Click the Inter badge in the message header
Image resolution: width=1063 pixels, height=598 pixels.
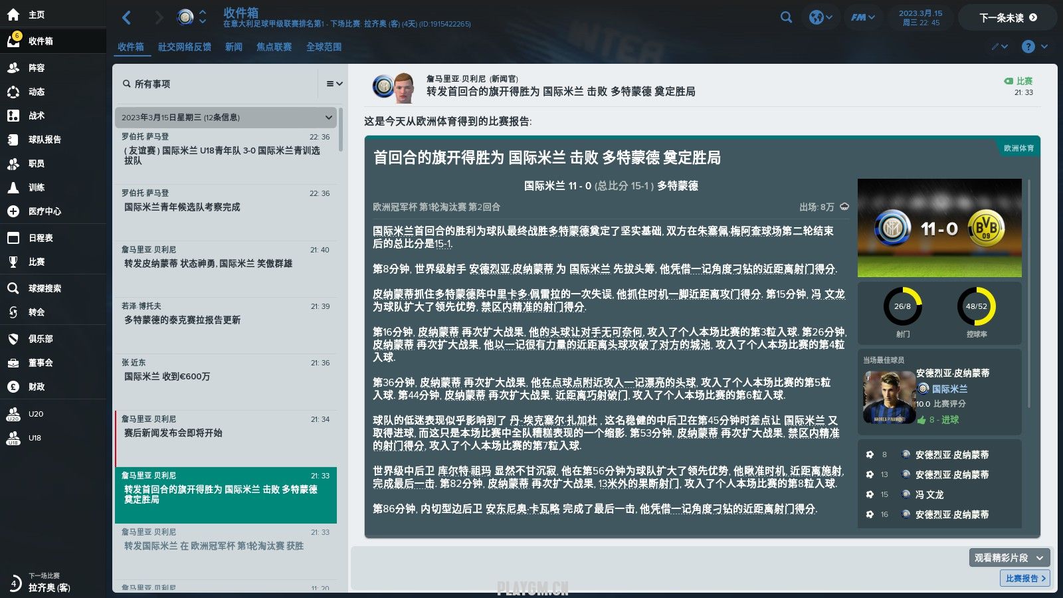click(383, 86)
